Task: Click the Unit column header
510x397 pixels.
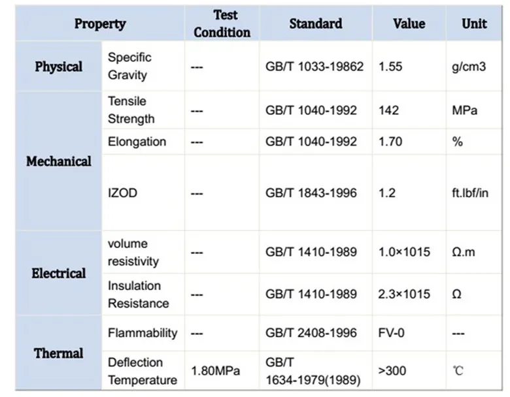Action: pos(474,24)
